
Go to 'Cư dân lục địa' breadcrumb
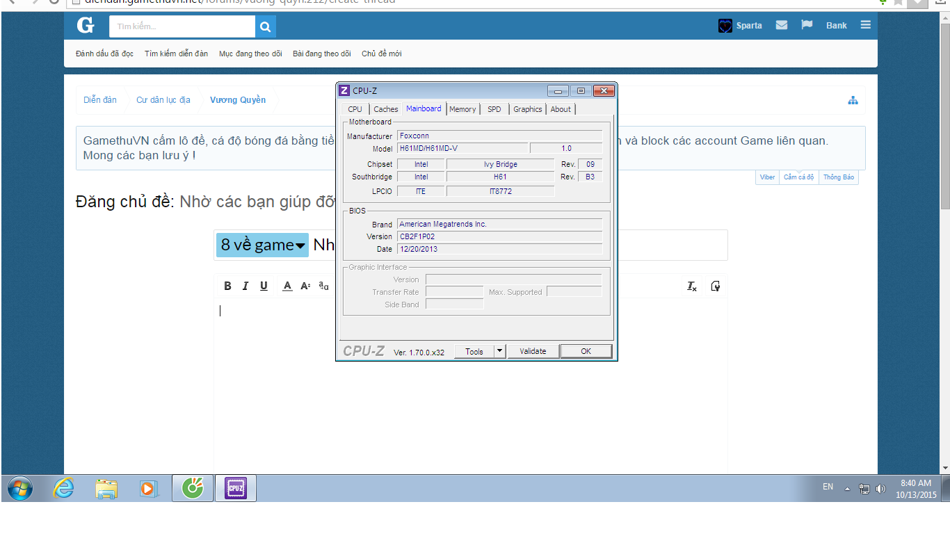[163, 100]
